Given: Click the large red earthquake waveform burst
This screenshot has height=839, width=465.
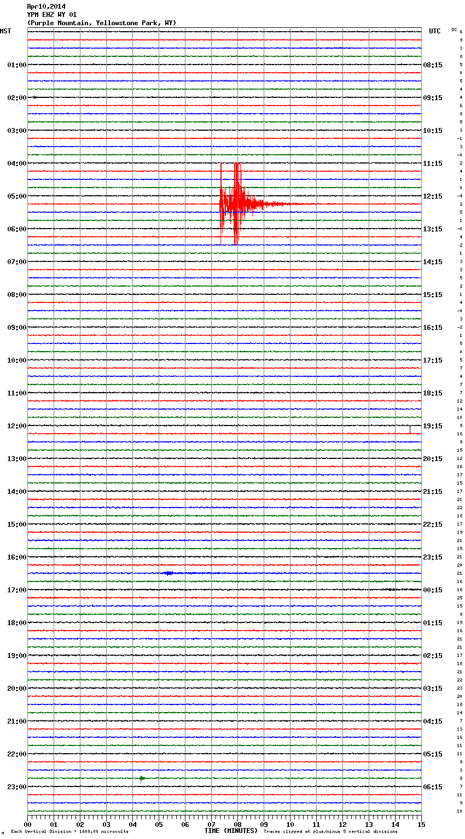Looking at the screenshot, I should point(235,204).
